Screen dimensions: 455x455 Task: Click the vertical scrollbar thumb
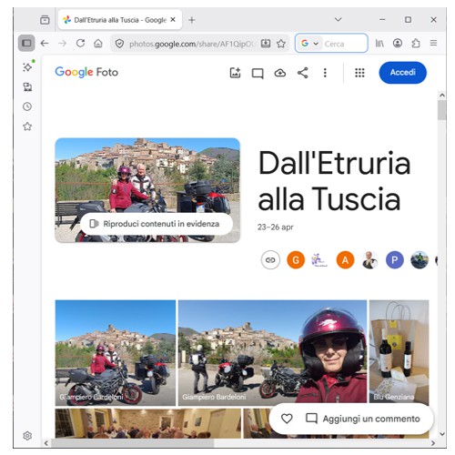point(442,110)
